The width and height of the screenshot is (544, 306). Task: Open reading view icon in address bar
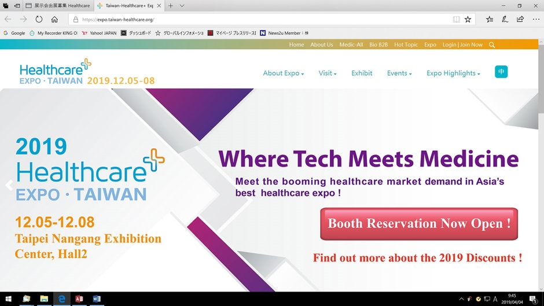pos(456,19)
